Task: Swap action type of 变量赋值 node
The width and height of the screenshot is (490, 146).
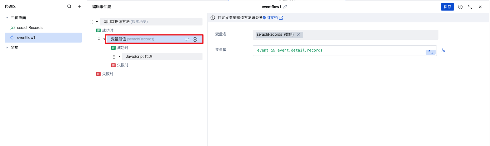Action: click(x=187, y=39)
